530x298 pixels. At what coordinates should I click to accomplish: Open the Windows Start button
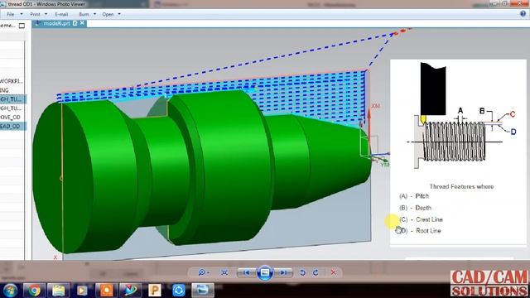point(9,291)
